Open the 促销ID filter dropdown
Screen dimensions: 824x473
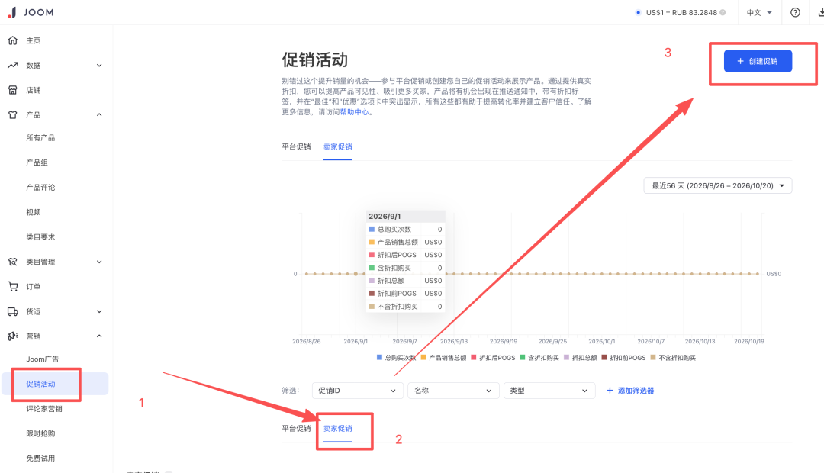357,391
